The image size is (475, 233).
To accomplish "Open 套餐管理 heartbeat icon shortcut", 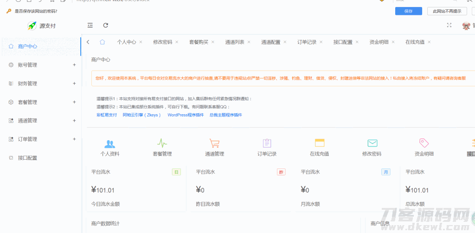I will [x=162, y=143].
